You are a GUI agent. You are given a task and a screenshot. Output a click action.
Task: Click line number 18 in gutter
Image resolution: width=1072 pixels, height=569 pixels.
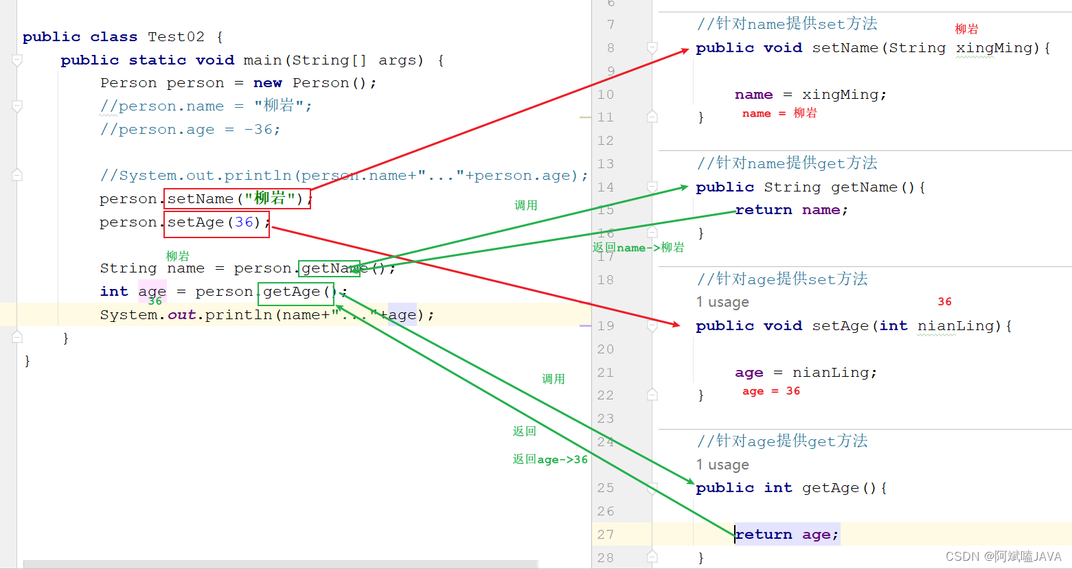tap(606, 280)
